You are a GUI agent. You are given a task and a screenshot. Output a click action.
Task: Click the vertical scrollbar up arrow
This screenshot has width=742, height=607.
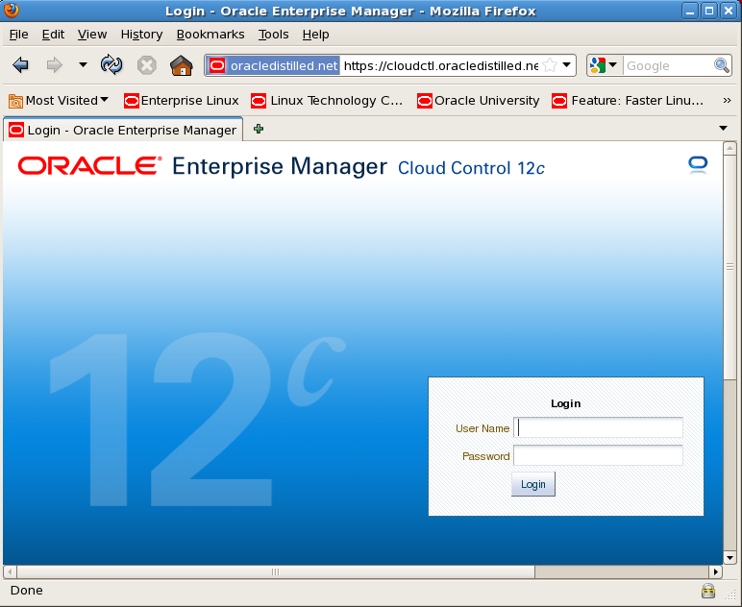730,149
